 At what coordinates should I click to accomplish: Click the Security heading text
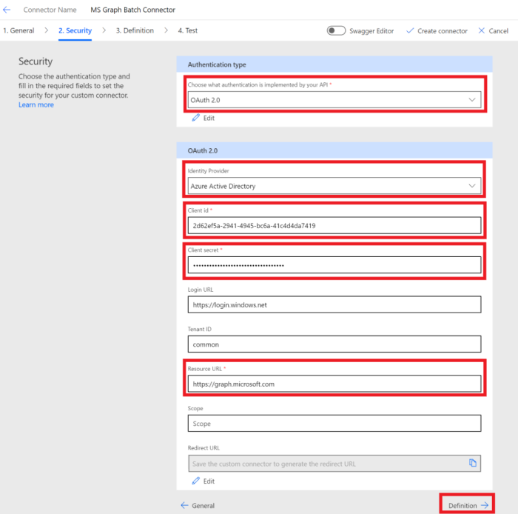(x=36, y=61)
